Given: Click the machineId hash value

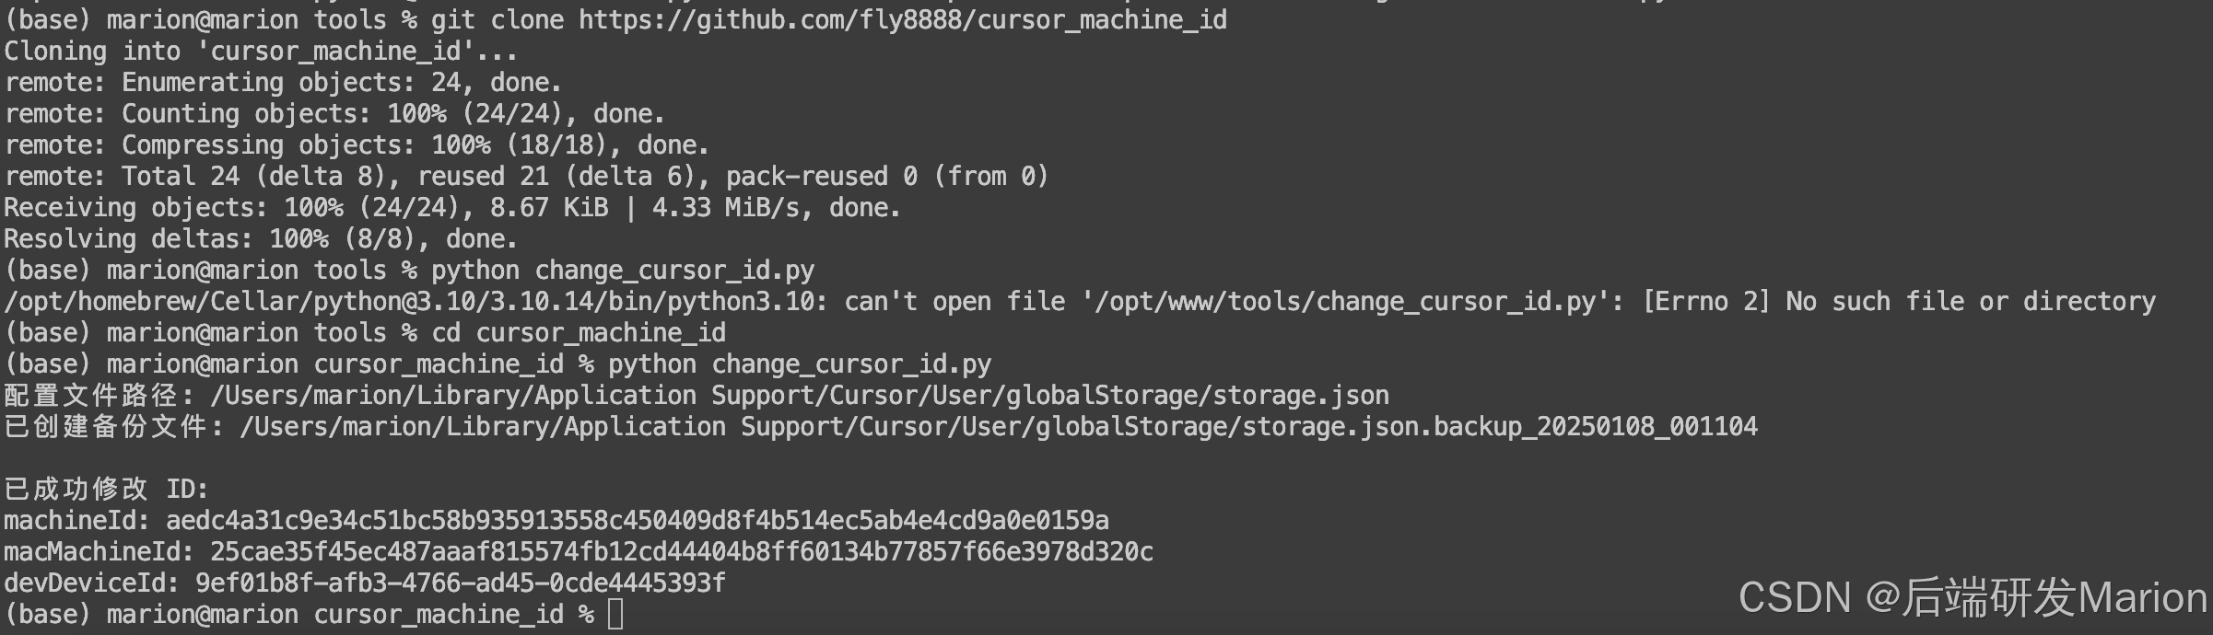Looking at the screenshot, I should [x=638, y=520].
